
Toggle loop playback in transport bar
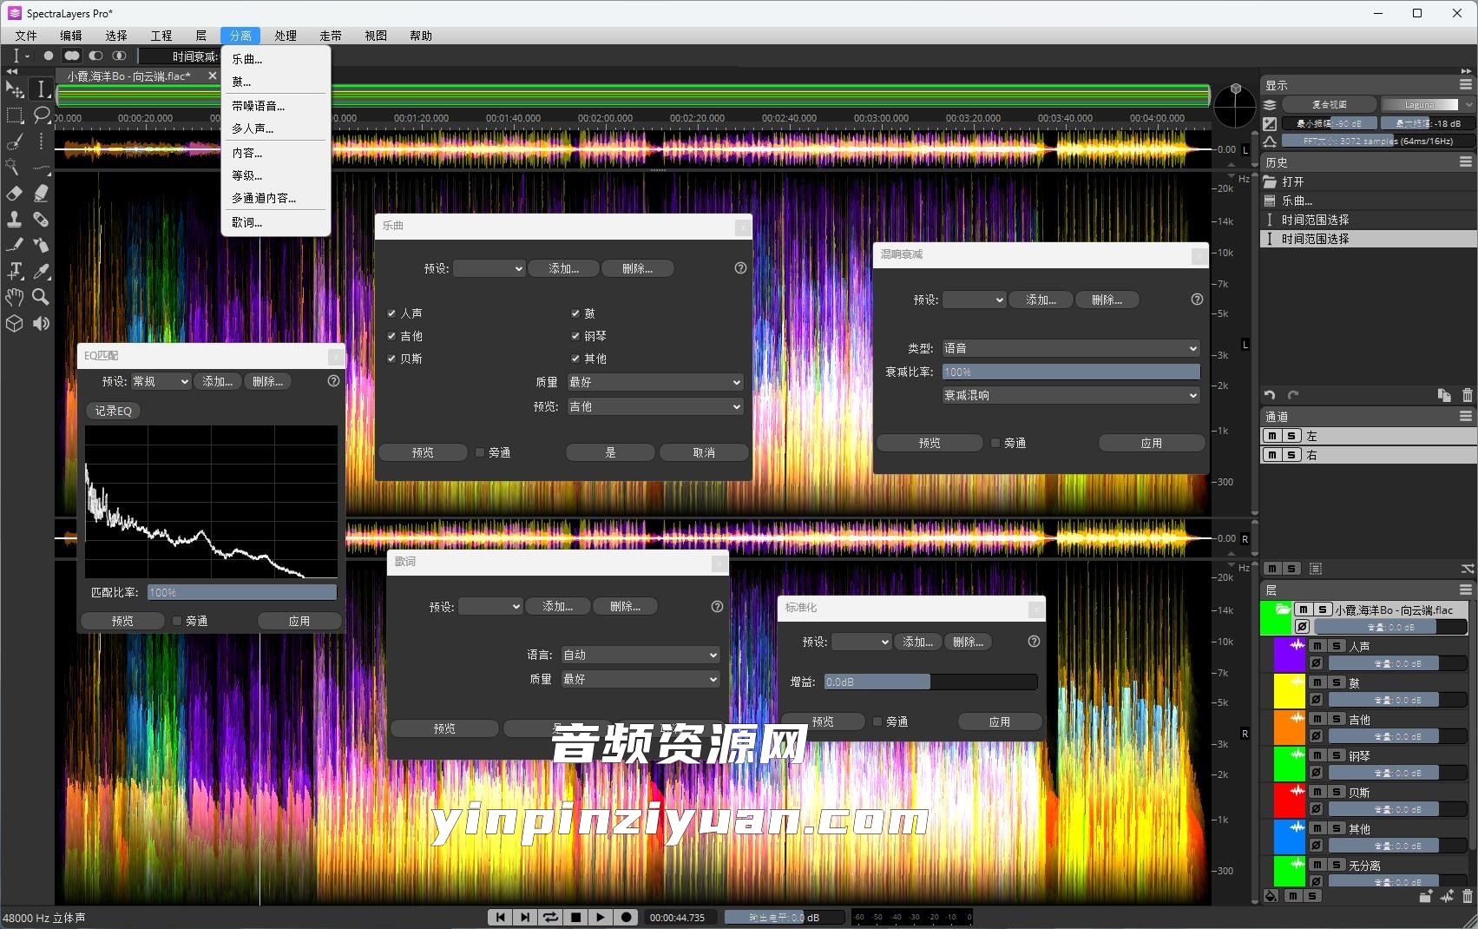tap(550, 917)
